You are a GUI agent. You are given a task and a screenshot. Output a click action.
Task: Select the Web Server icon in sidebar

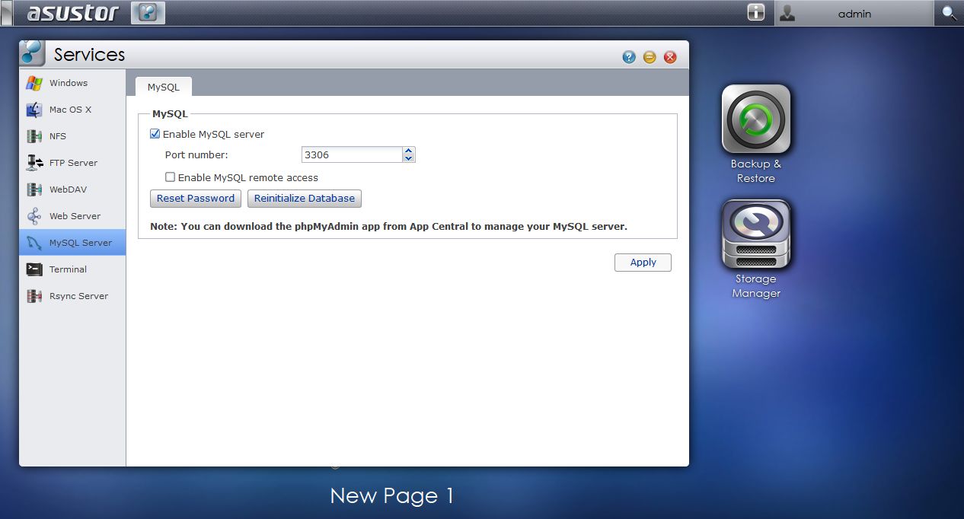point(34,216)
